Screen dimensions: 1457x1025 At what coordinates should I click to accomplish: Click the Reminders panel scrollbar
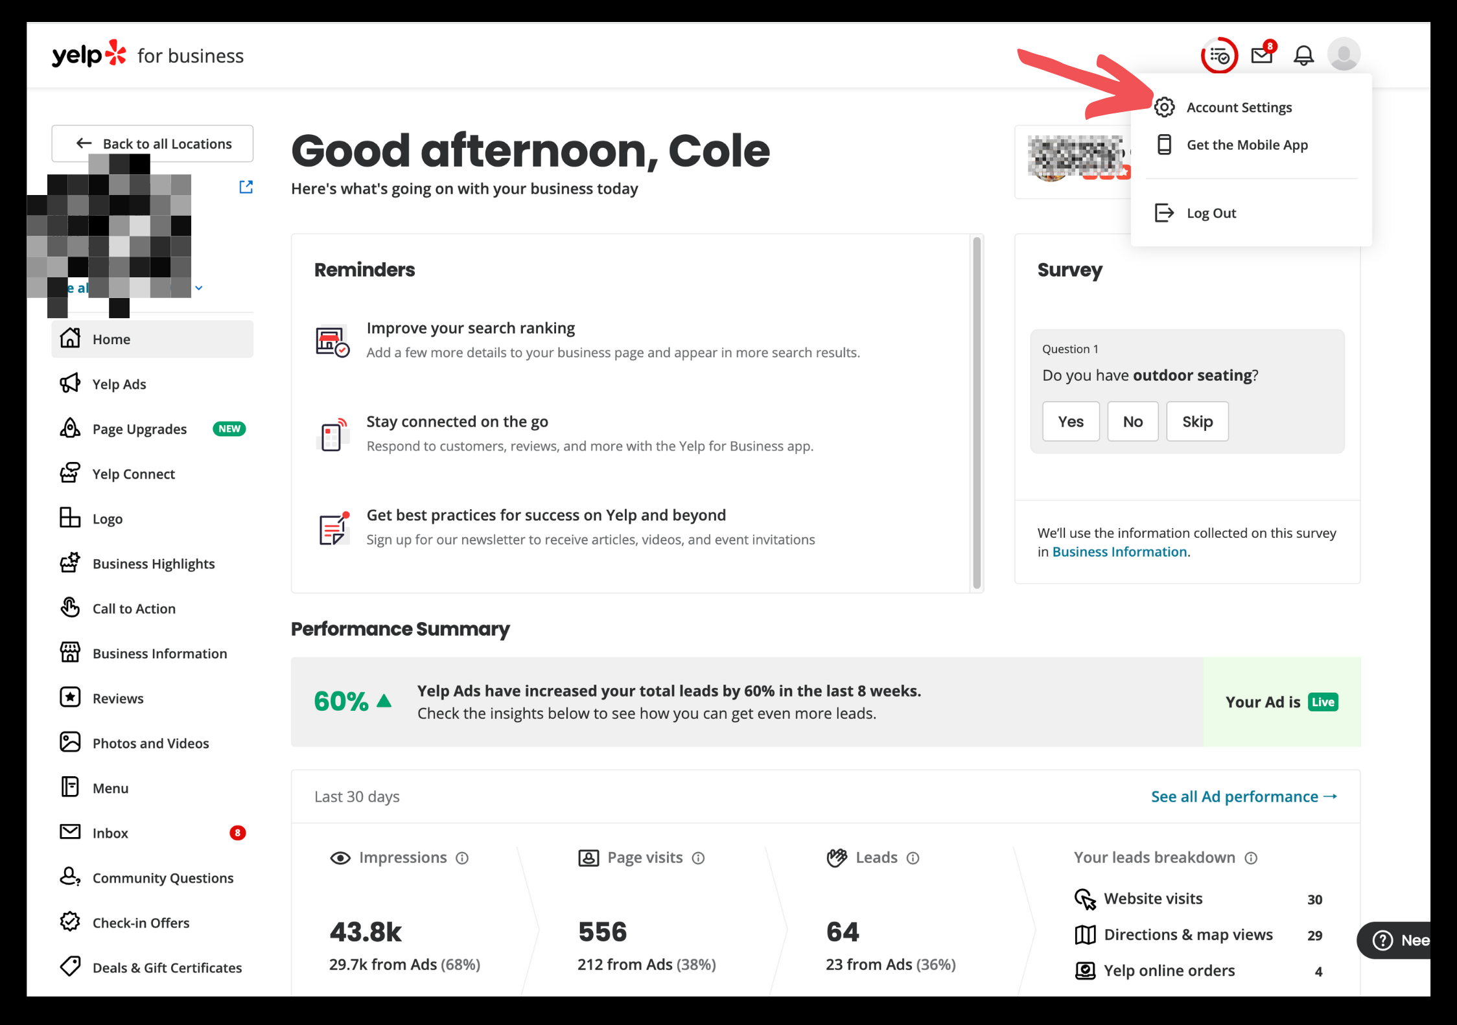[977, 413]
